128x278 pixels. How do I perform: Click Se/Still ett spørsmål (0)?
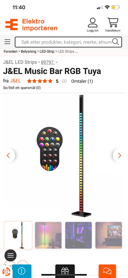coord(22,88)
